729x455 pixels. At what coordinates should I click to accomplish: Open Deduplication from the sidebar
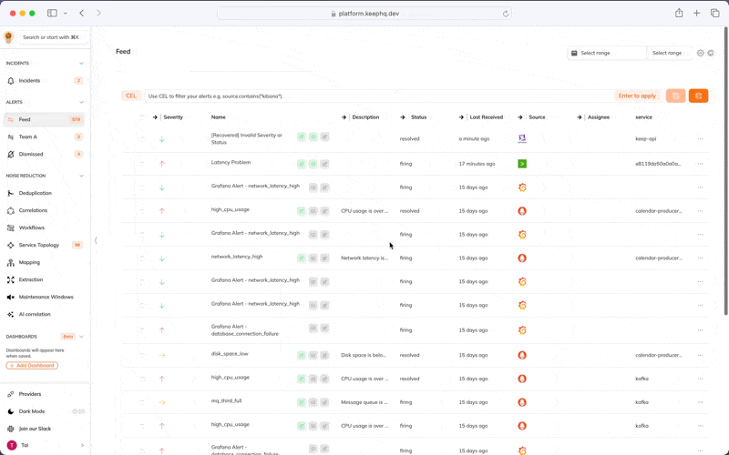click(35, 193)
